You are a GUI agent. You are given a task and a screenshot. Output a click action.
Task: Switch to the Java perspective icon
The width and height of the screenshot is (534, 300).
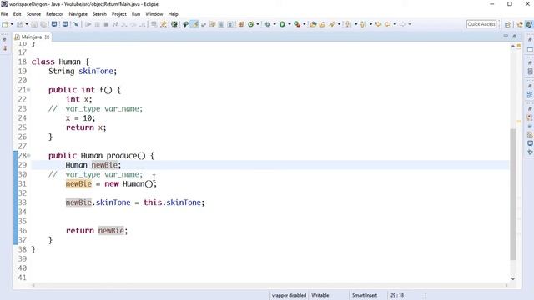point(529,24)
